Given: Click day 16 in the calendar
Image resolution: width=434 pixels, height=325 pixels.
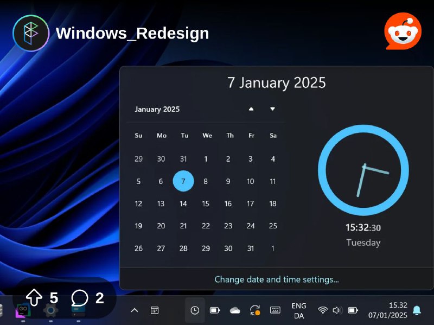Looking at the screenshot, I should 228,204.
